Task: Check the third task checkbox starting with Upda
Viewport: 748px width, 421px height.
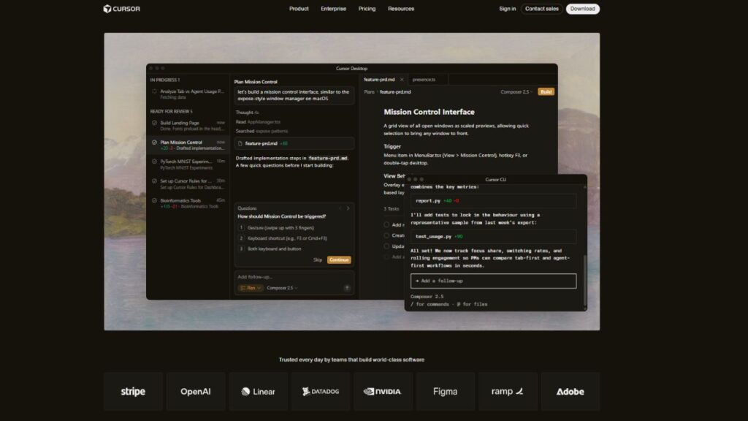Action: pos(386,246)
